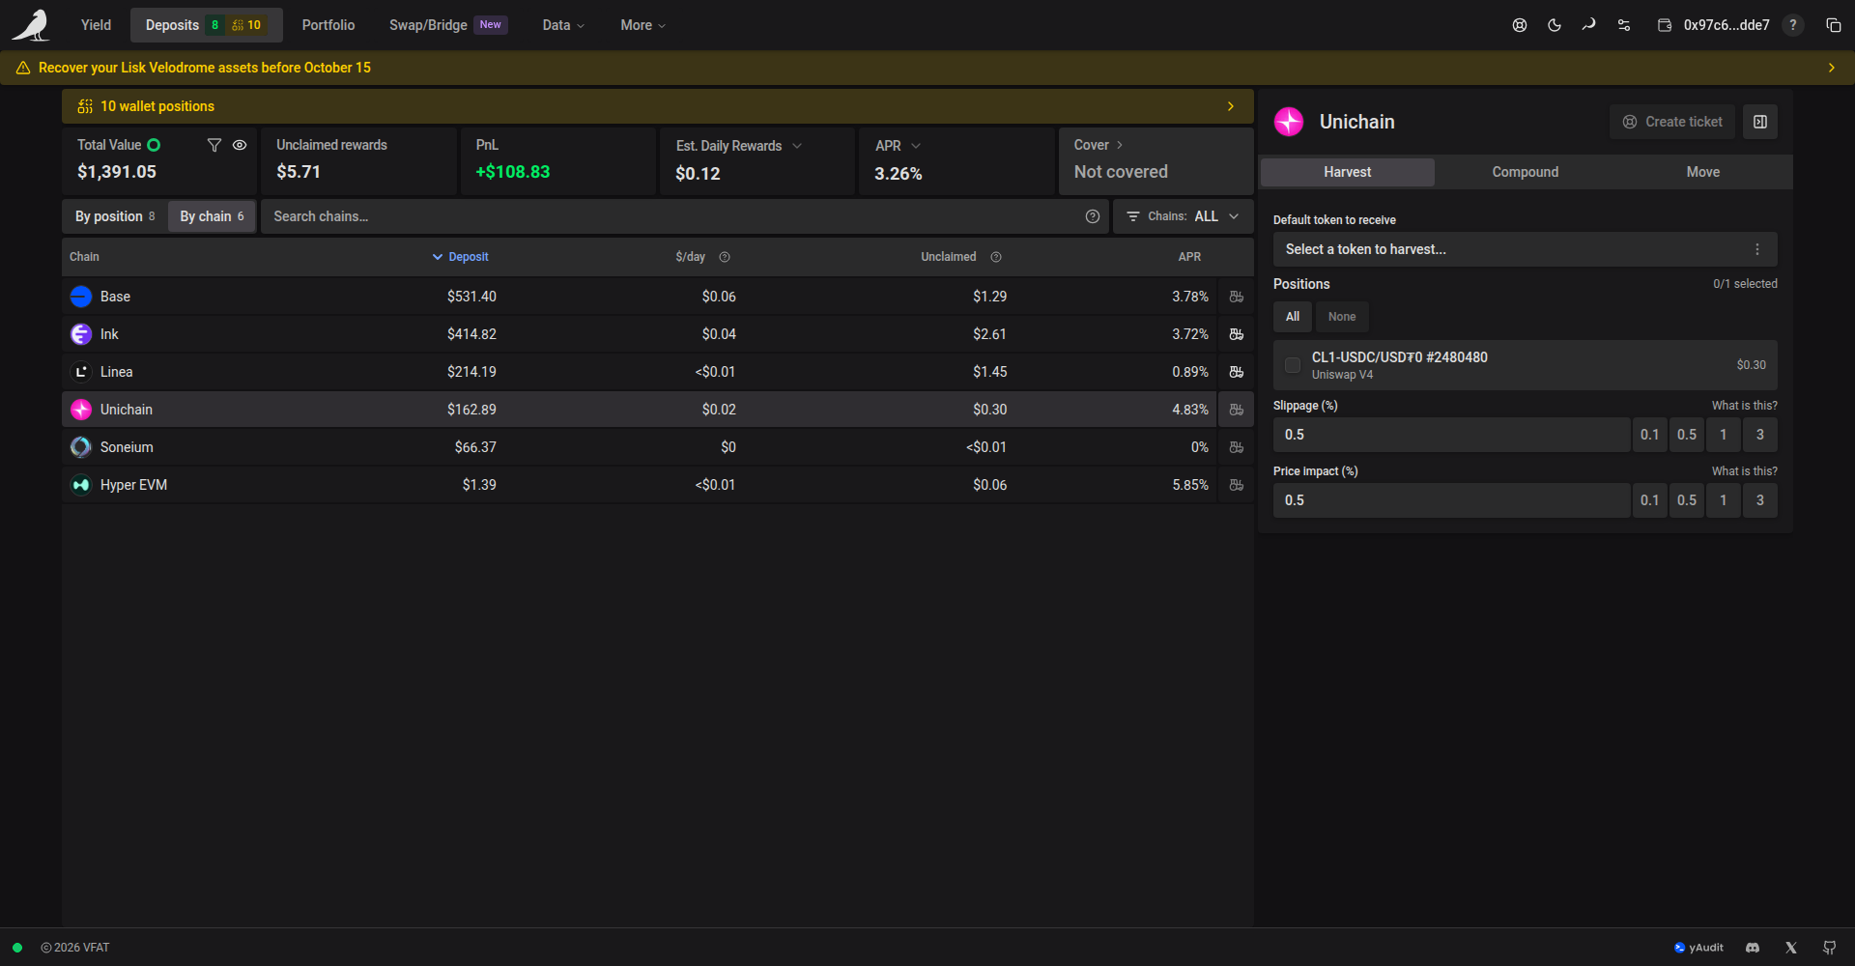Open the Data dropdown menu

click(x=563, y=25)
